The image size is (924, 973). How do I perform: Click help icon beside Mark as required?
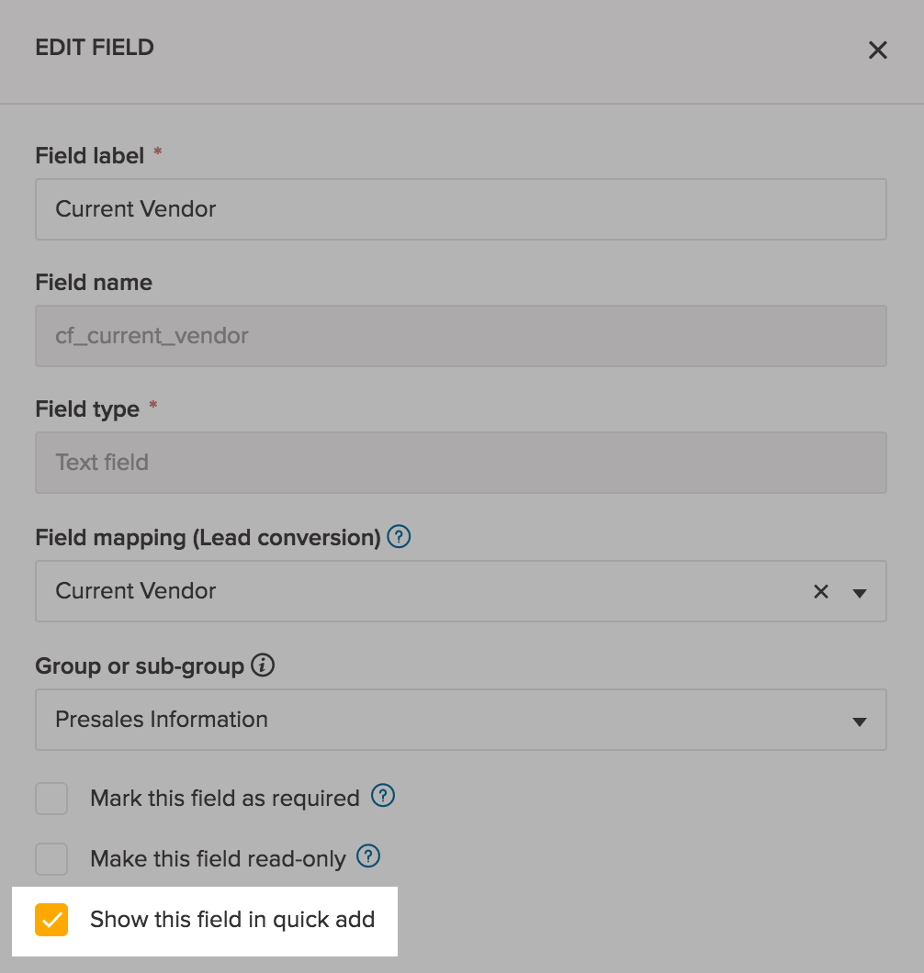[382, 796]
